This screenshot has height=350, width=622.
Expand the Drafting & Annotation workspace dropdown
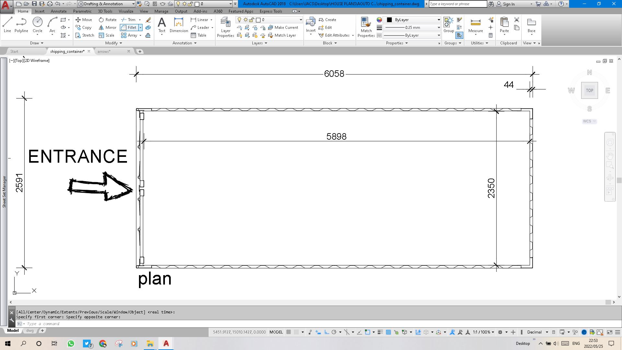[x=133, y=4]
